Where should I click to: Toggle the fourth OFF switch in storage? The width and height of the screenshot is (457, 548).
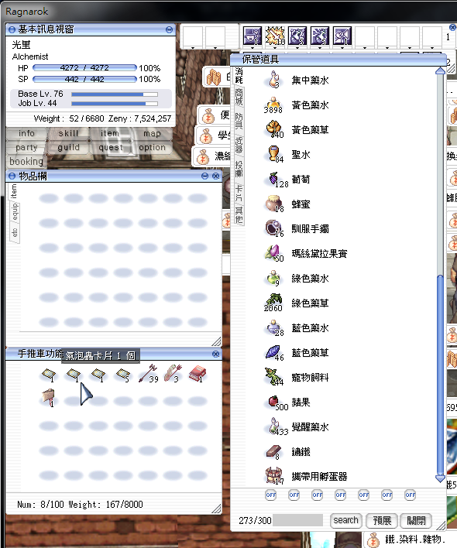point(341,495)
